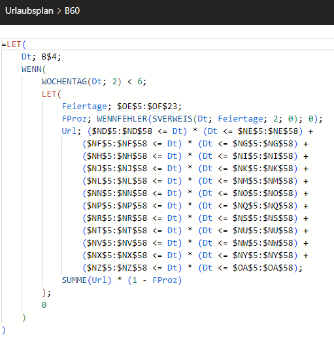Click the $NR$5:$NR$58 range
334x347 pixels.
pyautogui.click(x=117, y=218)
